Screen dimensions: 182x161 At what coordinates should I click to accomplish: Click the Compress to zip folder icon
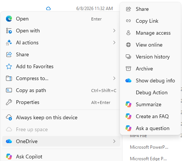coord(9,78)
